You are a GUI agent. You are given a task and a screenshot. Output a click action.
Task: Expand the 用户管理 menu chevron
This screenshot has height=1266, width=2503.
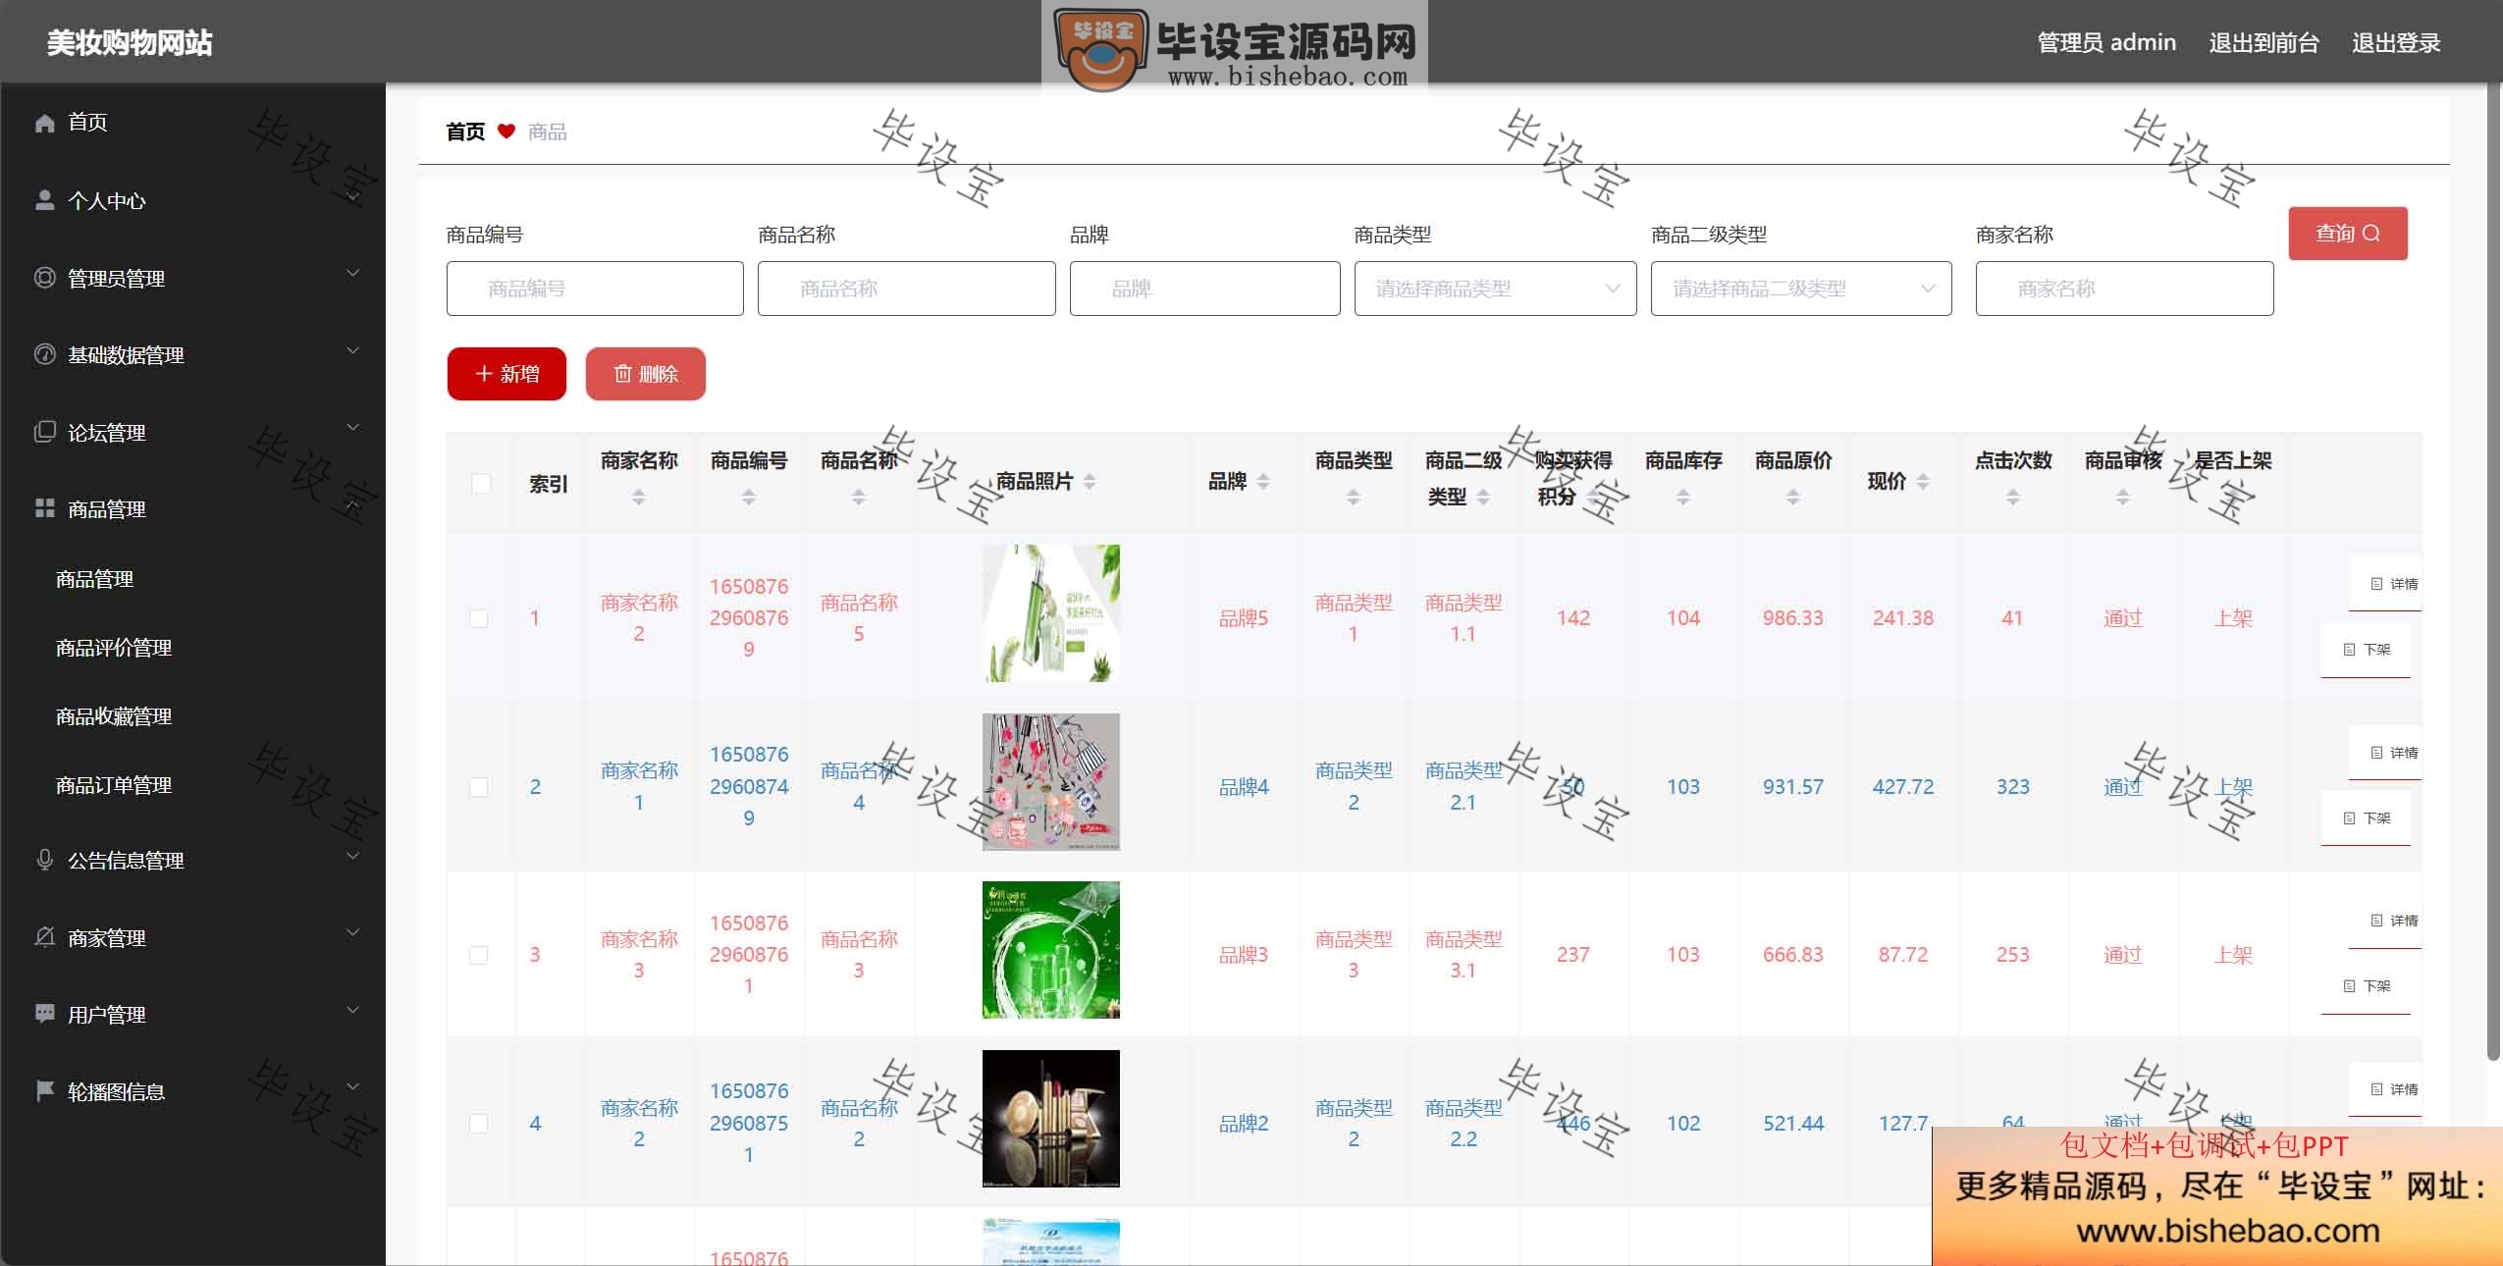pos(353,1010)
